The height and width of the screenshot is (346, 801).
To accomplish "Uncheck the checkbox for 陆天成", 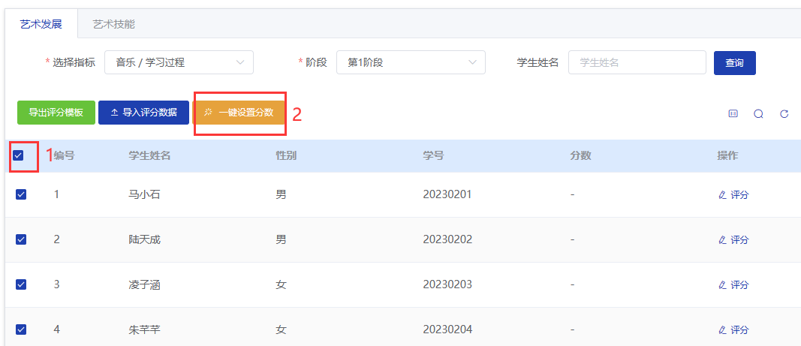I will pyautogui.click(x=21, y=239).
